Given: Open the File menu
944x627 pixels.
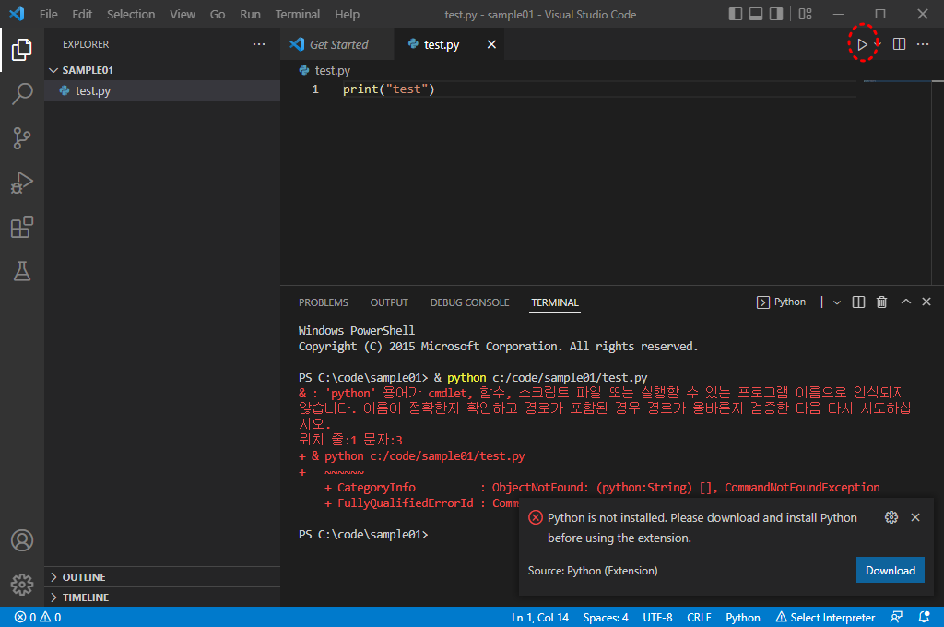Looking at the screenshot, I should (48, 14).
